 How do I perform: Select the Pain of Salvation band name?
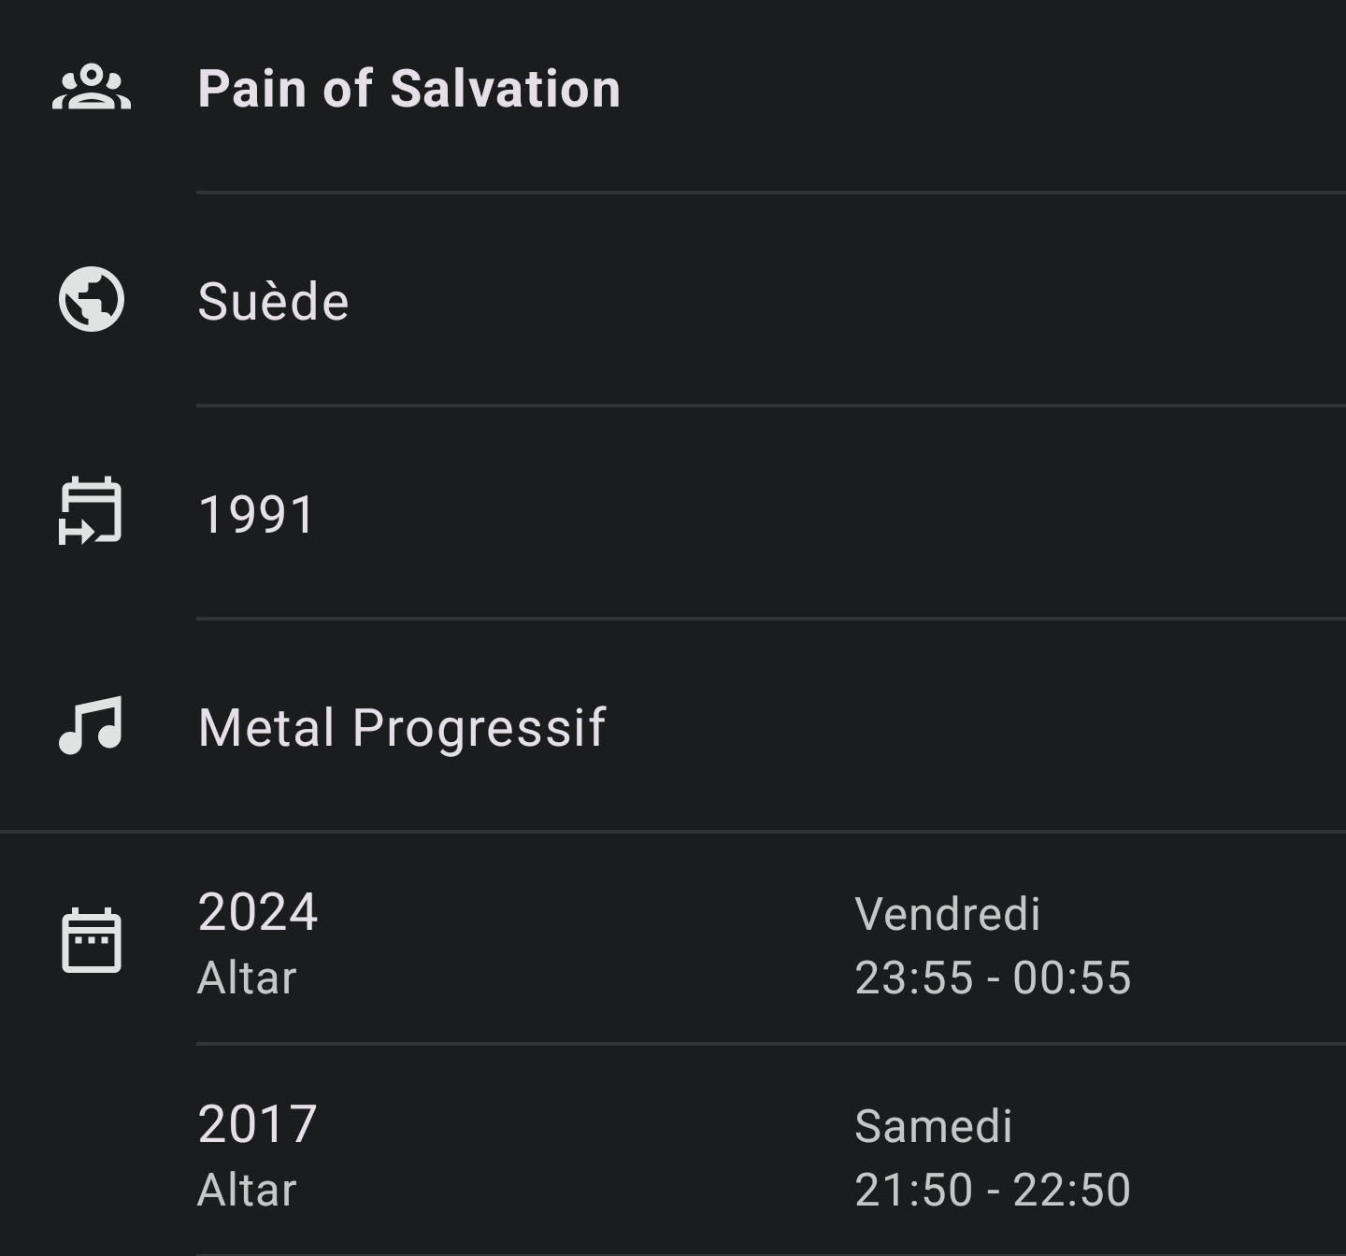[x=408, y=89]
